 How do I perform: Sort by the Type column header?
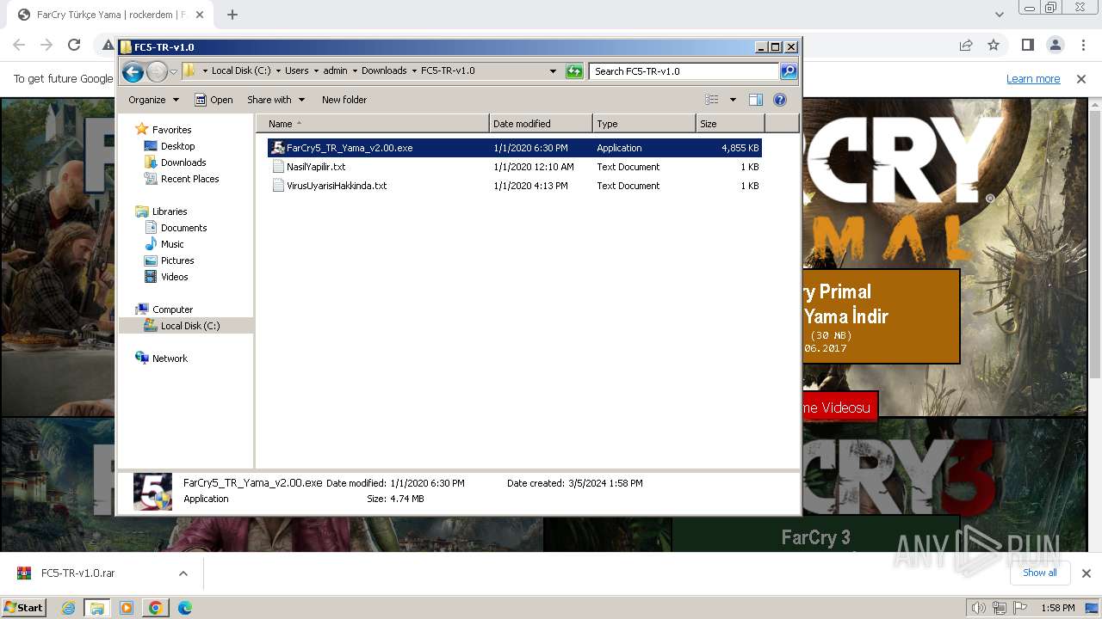coord(644,124)
